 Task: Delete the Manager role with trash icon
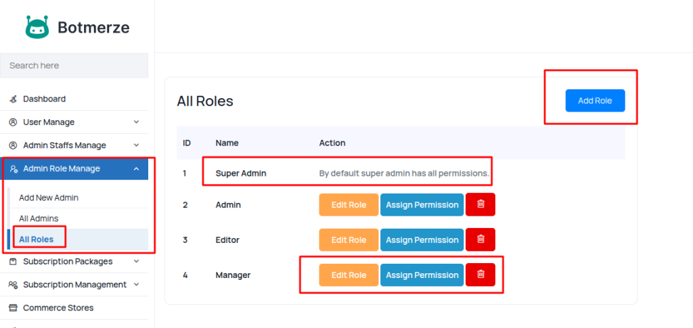click(480, 275)
